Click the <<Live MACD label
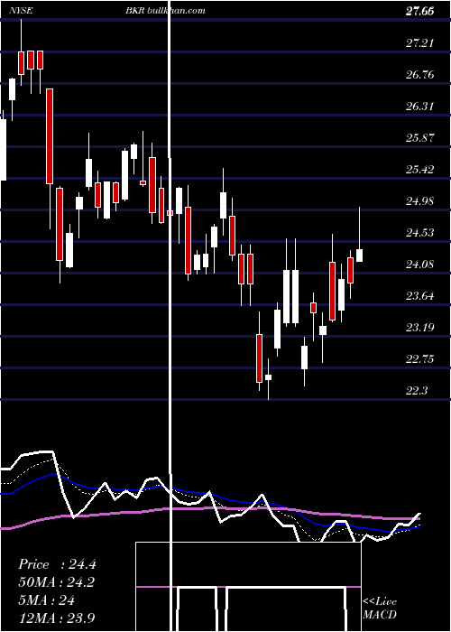 point(380,608)
